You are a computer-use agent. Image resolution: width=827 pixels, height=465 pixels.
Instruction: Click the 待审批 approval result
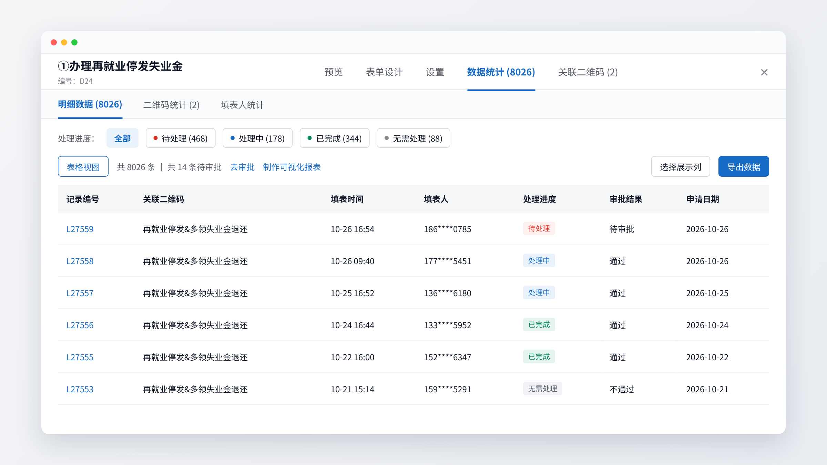(622, 229)
